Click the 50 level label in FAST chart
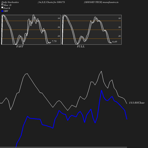 pos(59,27)
